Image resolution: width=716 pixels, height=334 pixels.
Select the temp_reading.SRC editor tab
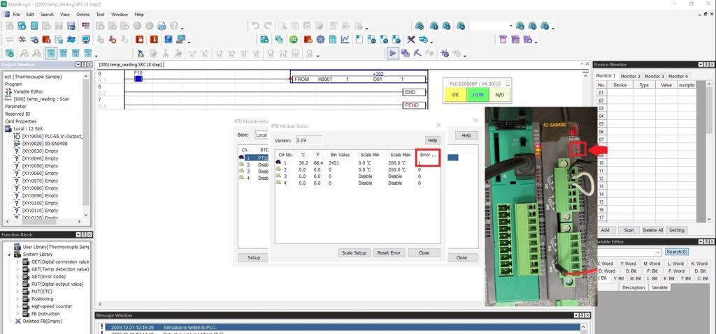point(131,65)
